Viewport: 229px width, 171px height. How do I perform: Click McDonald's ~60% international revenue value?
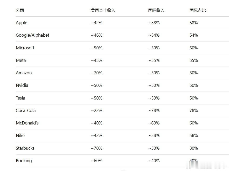[x=154, y=123]
